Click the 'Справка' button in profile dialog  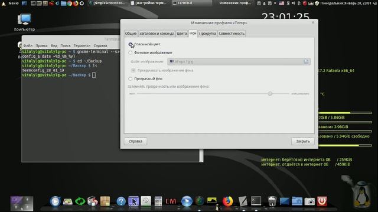pyautogui.click(x=135, y=141)
